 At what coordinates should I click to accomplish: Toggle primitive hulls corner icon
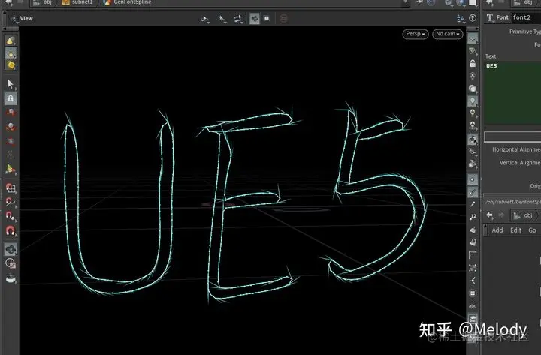coord(473,255)
